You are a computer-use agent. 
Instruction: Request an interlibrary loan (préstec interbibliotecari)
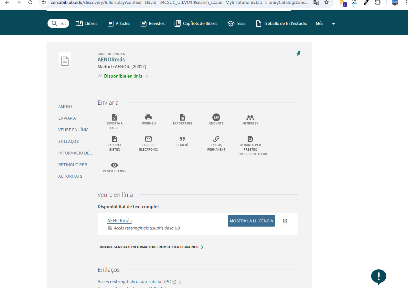point(250,139)
